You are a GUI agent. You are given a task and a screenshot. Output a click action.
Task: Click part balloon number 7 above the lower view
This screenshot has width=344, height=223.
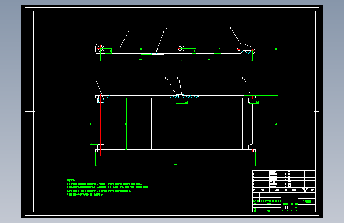click(94, 78)
